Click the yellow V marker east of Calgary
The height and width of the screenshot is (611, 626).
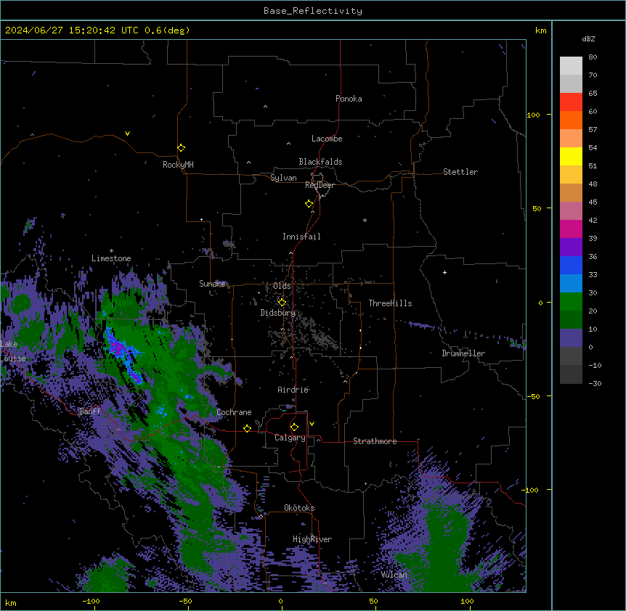point(312,424)
